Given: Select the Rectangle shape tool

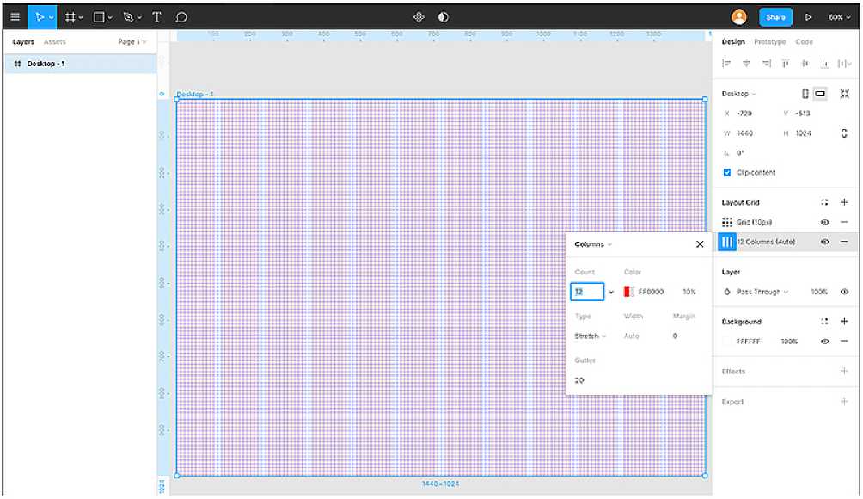Looking at the screenshot, I should coord(99,17).
